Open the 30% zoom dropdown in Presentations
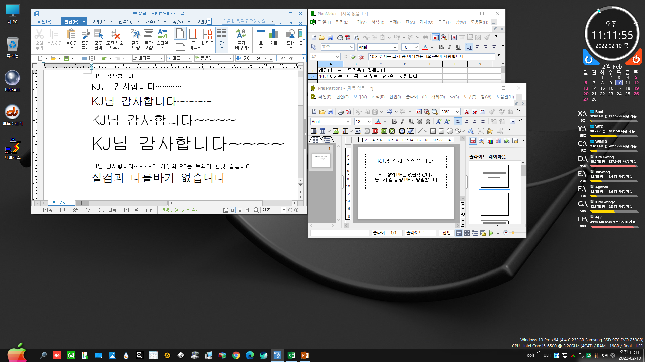 click(x=457, y=112)
